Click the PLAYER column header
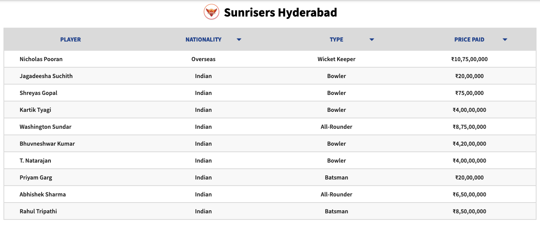The width and height of the screenshot is (540, 226). [70, 40]
